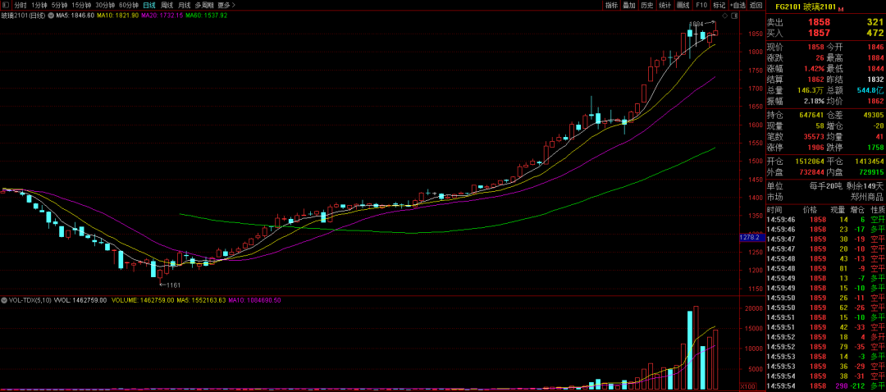Switch to 分时 intraday view
This screenshot has height=392, width=886.
coord(21,5)
